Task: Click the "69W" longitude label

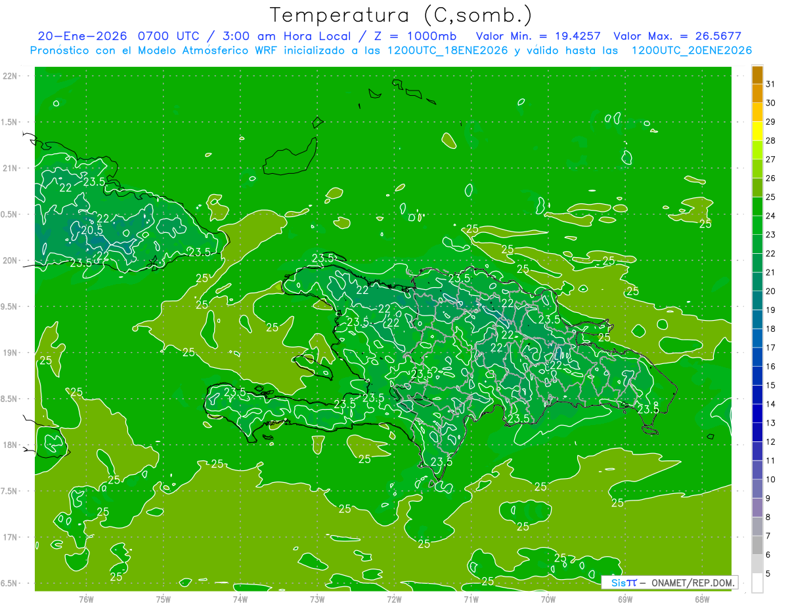Action: tap(624, 599)
